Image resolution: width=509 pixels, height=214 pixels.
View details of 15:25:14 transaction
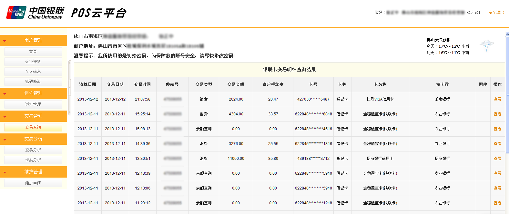tap(497, 114)
